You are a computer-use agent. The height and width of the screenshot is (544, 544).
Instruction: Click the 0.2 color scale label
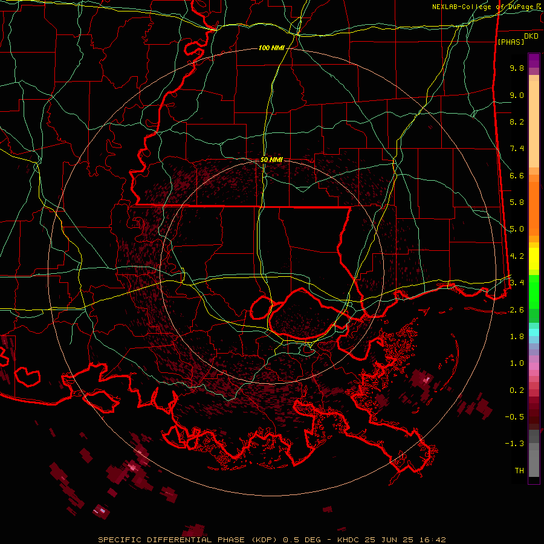pos(517,390)
